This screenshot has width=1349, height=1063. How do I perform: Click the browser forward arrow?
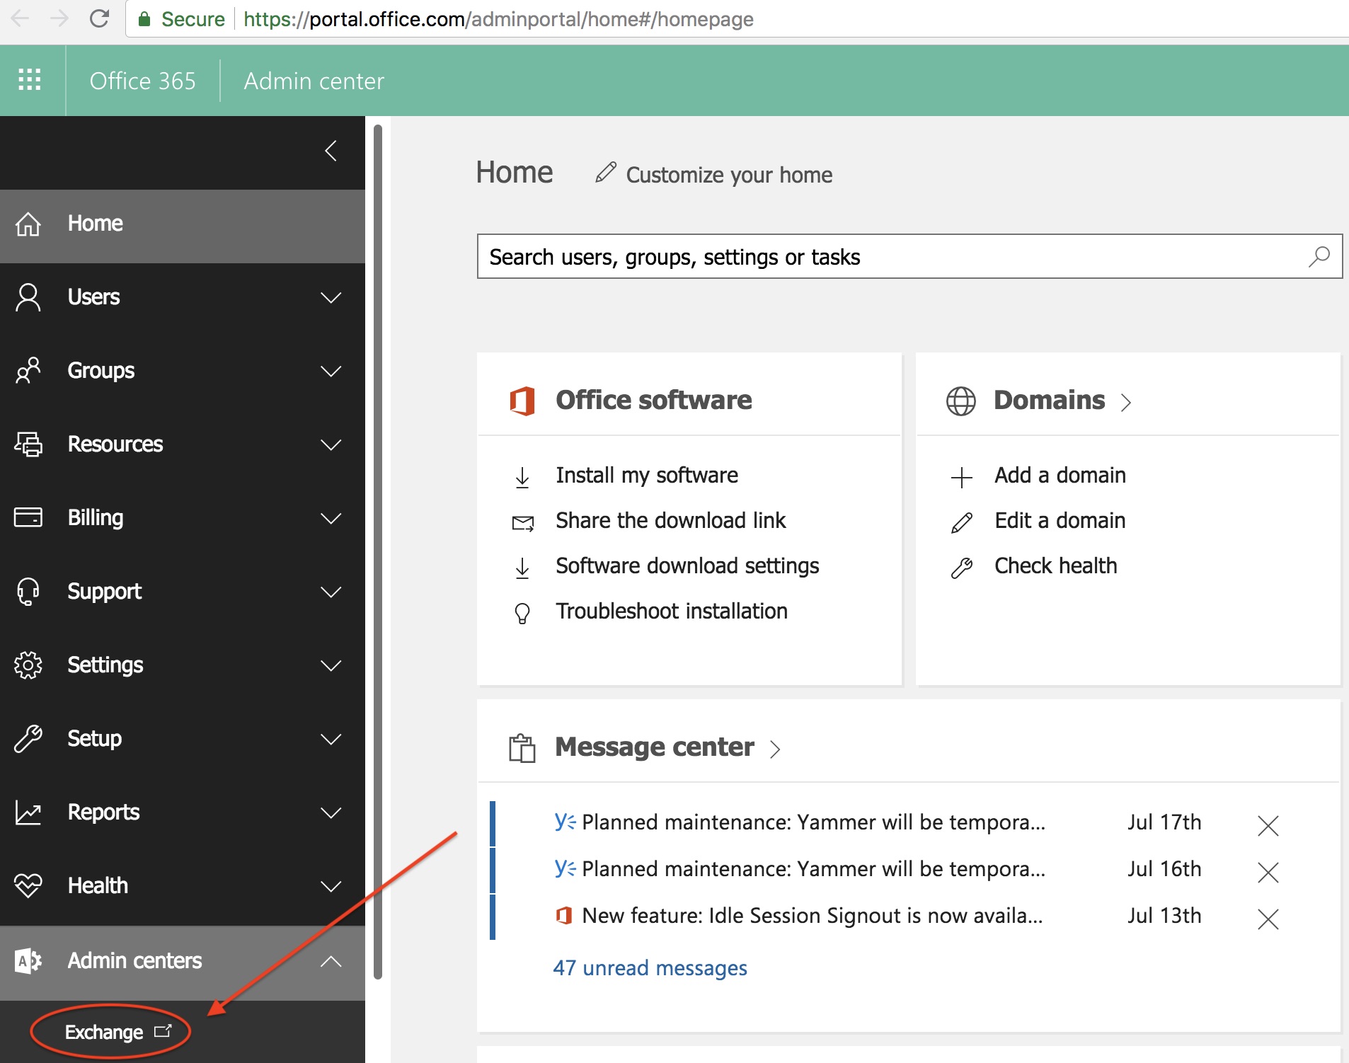[59, 18]
